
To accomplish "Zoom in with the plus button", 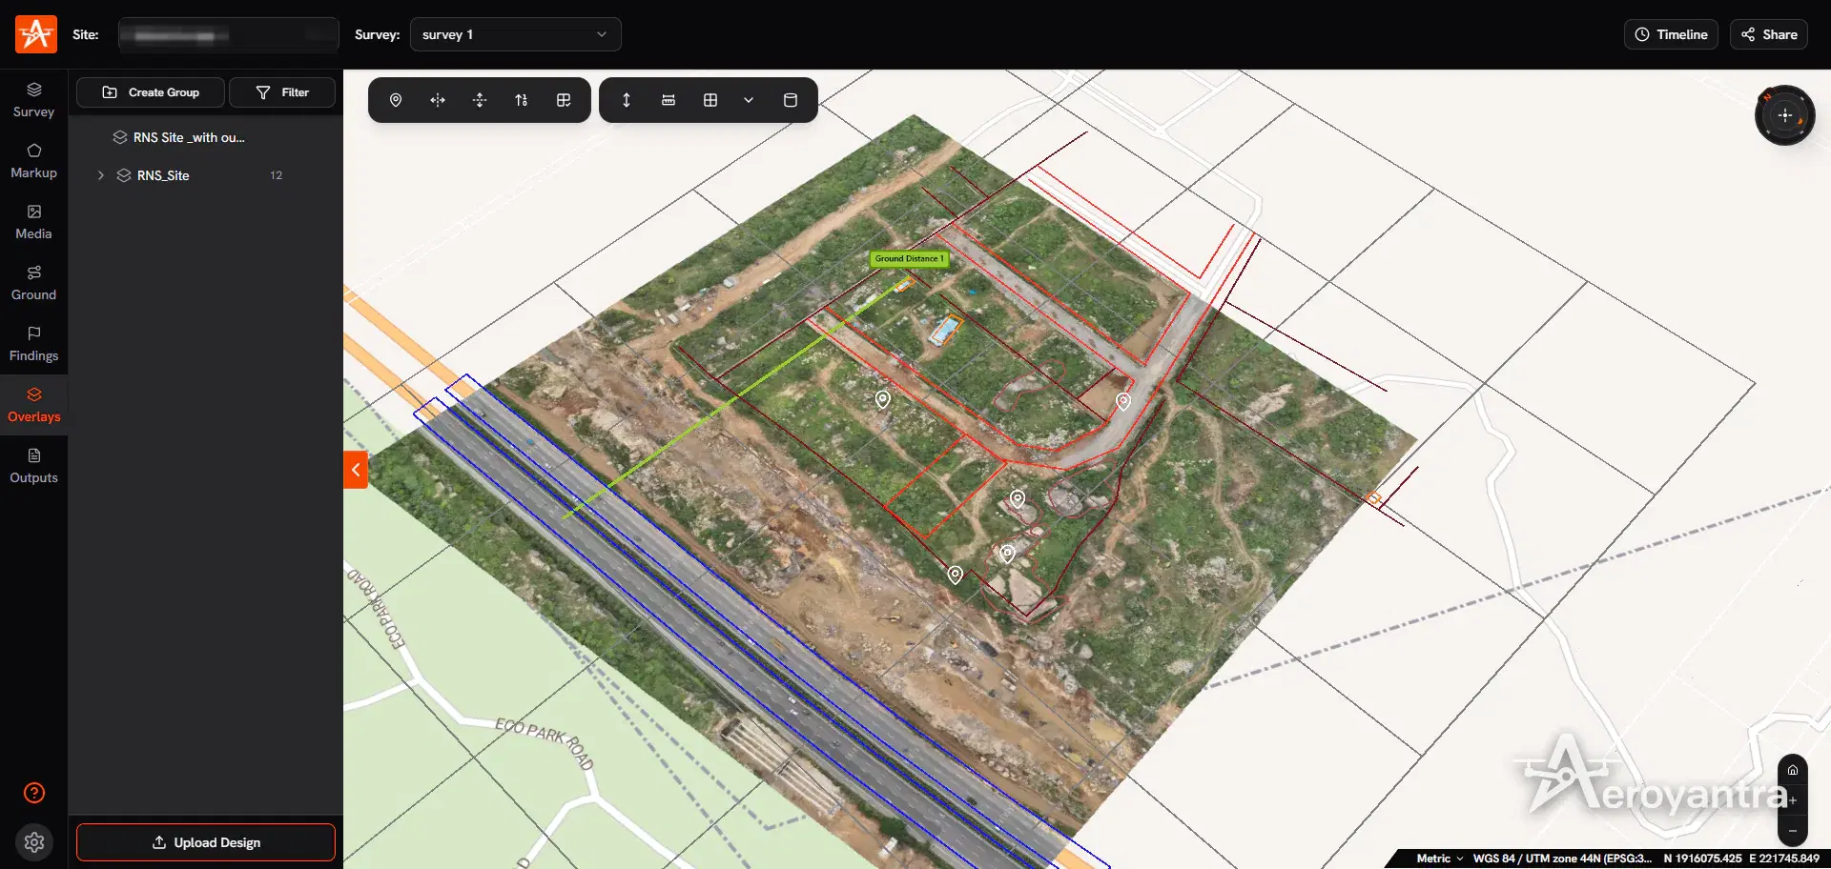I will (1793, 800).
